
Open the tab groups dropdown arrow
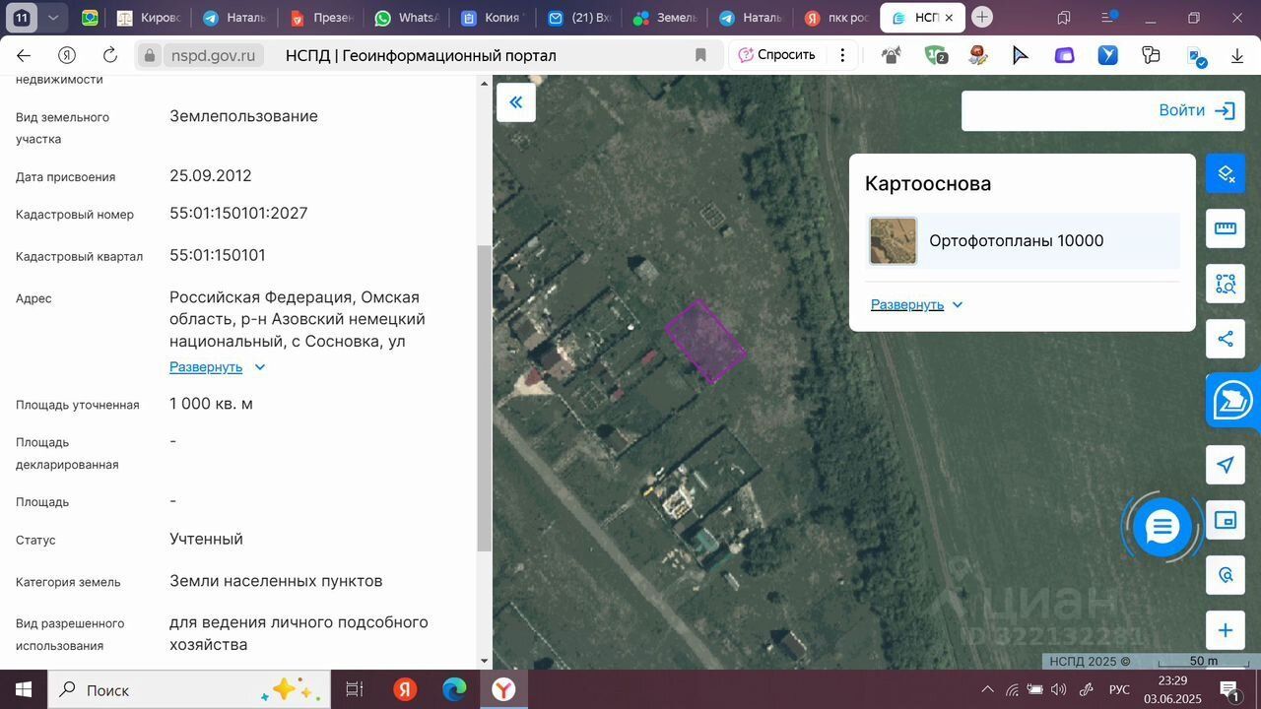pos(53,18)
